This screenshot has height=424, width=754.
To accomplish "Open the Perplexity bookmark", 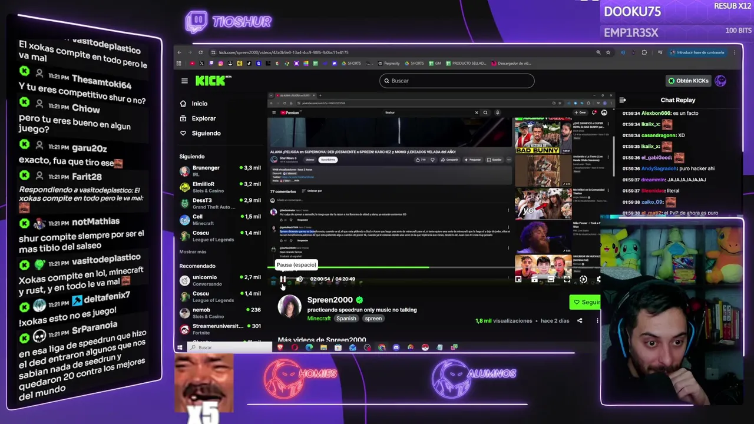I will point(388,63).
